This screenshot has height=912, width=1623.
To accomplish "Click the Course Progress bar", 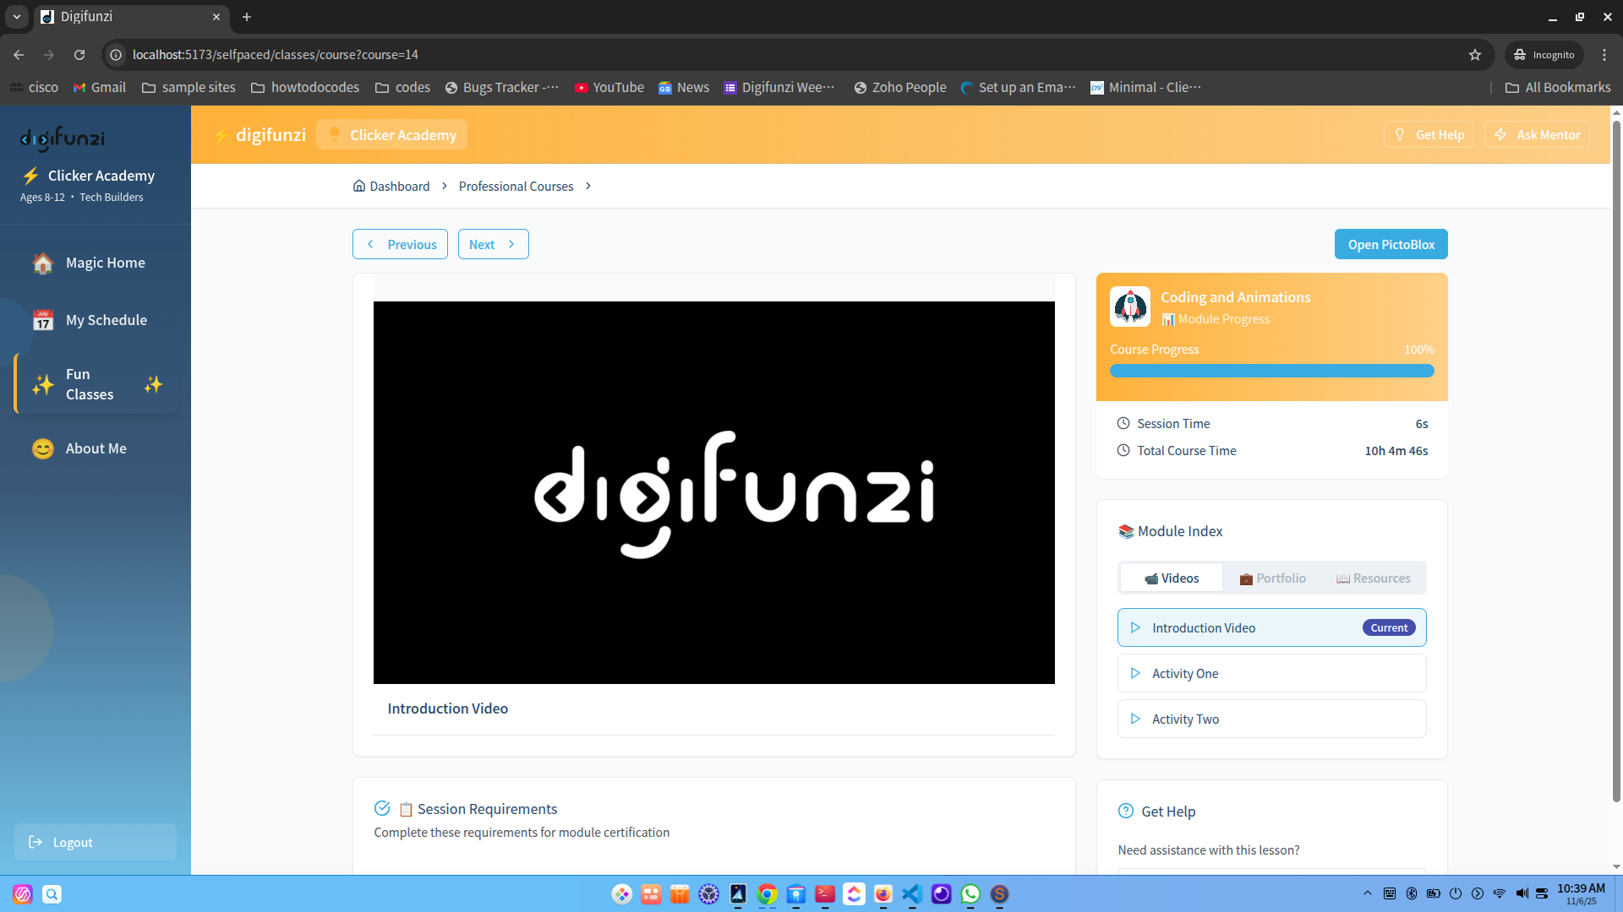I will (1271, 371).
